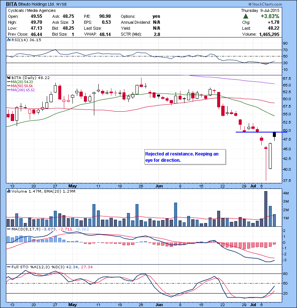Select the MACD(8,17,9) indicator icon

coord(8,229)
